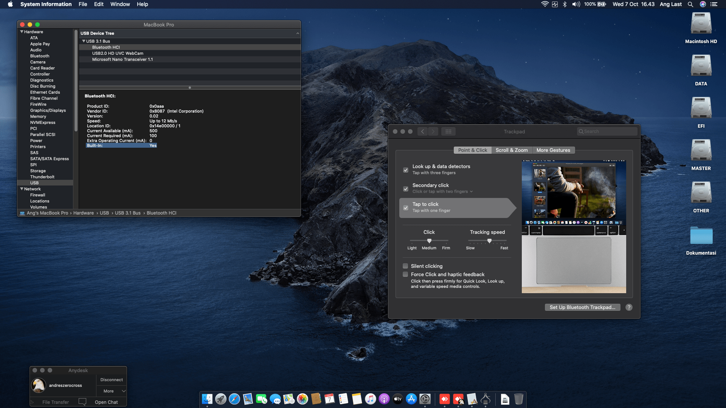The height and width of the screenshot is (408, 726).
Task: Enable Silent clicking checkbox
Action: 405,266
